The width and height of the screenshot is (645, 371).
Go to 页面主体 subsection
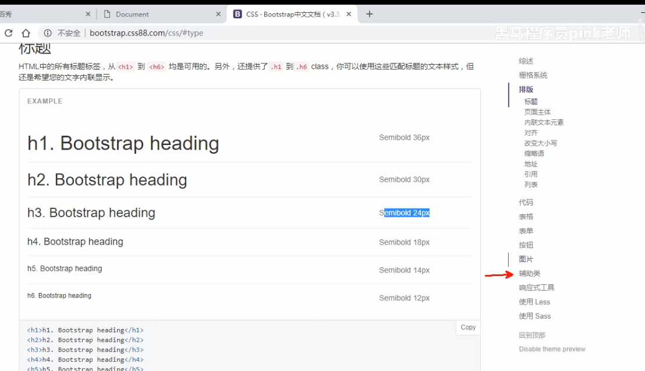(537, 112)
